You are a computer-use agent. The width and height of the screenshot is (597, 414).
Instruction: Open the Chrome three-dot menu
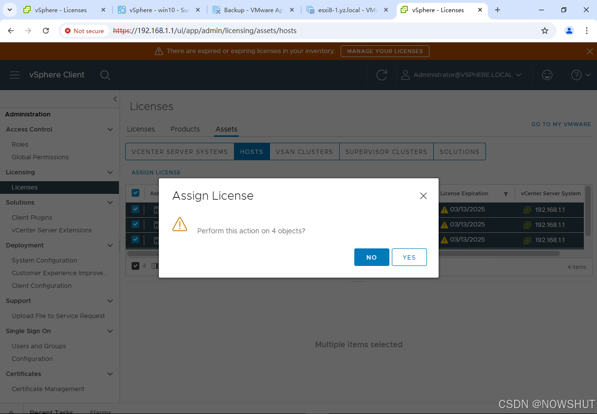pos(586,31)
